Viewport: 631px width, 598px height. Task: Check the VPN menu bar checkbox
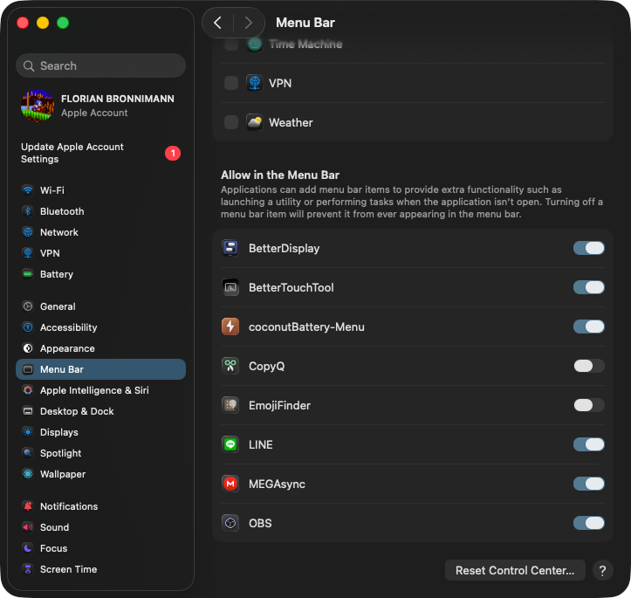click(x=231, y=83)
